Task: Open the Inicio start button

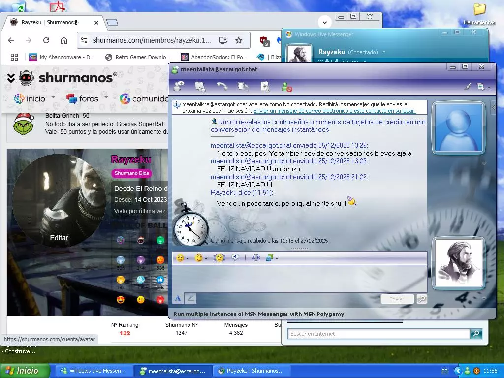Action: (x=25, y=371)
